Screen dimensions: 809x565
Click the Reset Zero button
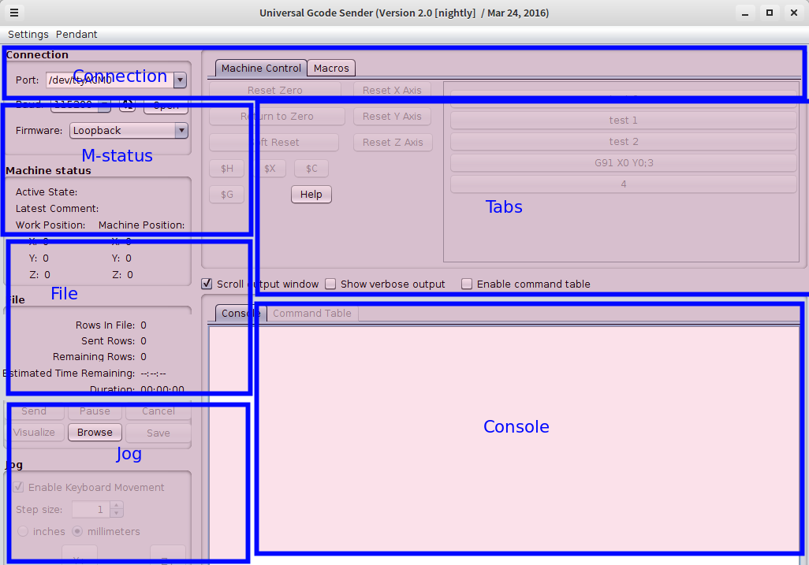(x=275, y=90)
